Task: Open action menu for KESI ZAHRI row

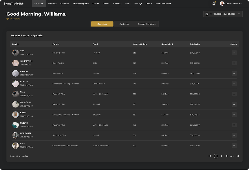Action: 234,135
